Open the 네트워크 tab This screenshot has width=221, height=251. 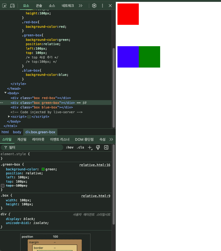point(68,6)
